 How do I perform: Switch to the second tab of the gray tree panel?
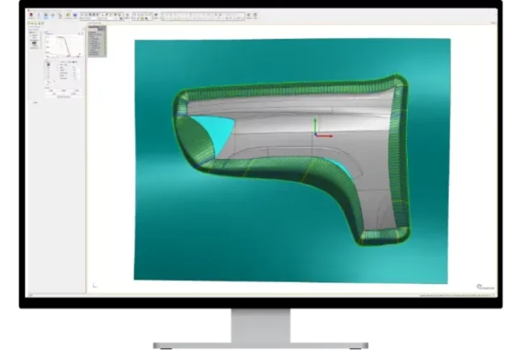100,30
